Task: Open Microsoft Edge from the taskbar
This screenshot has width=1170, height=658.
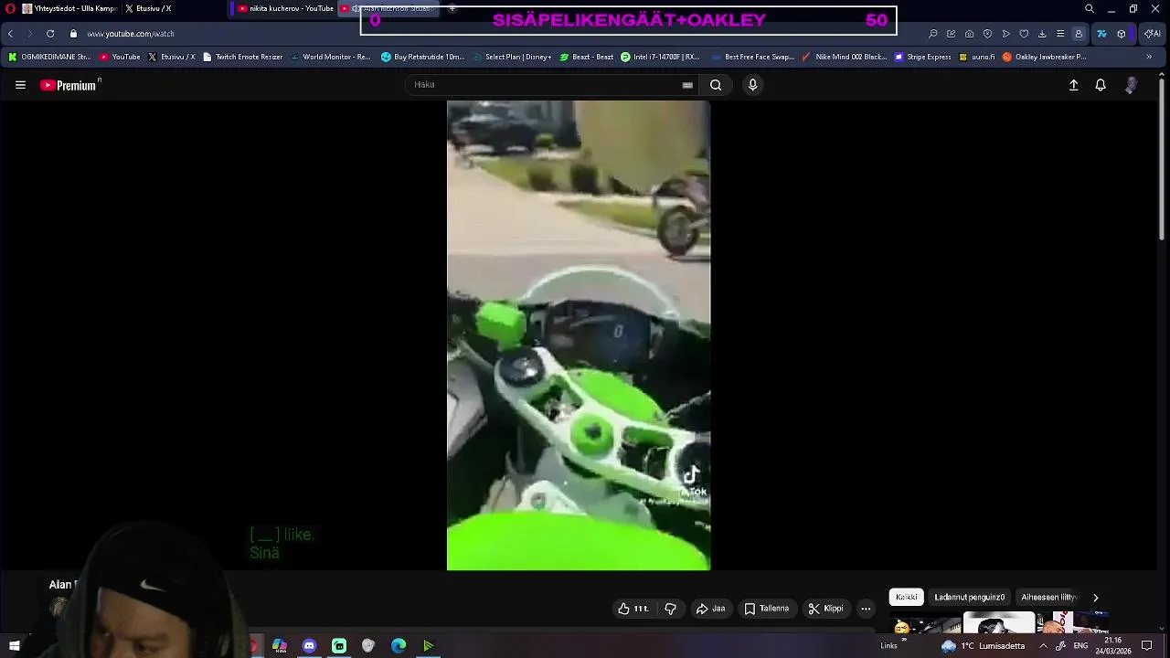Action: [x=399, y=646]
